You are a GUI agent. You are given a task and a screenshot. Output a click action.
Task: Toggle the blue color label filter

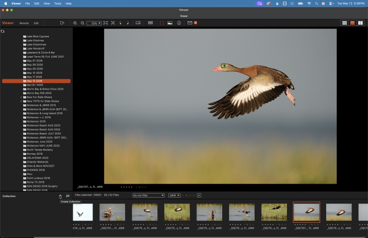click(x=193, y=195)
